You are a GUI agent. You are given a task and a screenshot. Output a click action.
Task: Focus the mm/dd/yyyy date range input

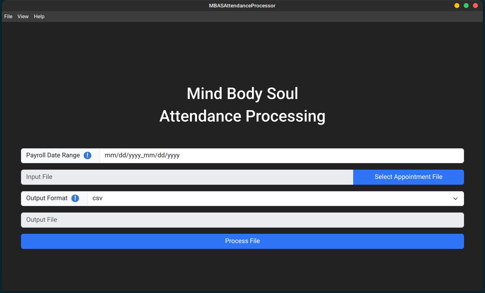click(x=282, y=156)
